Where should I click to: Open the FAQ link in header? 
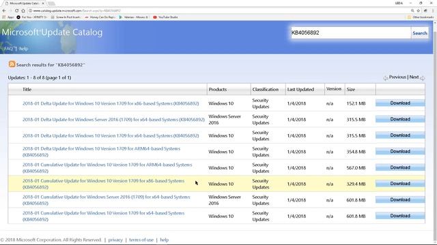click(x=8, y=48)
